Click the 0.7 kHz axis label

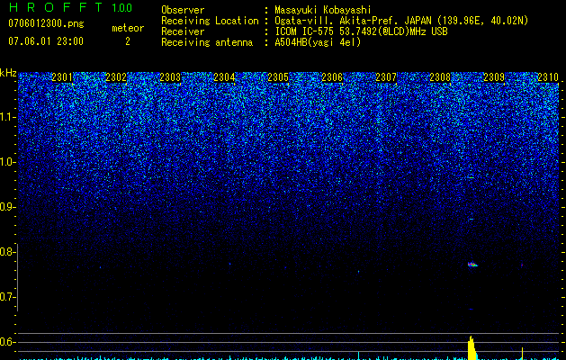click(7, 297)
